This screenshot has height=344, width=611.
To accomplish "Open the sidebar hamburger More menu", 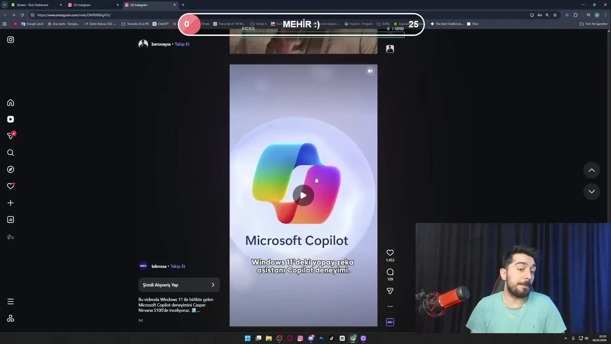I will [x=11, y=301].
